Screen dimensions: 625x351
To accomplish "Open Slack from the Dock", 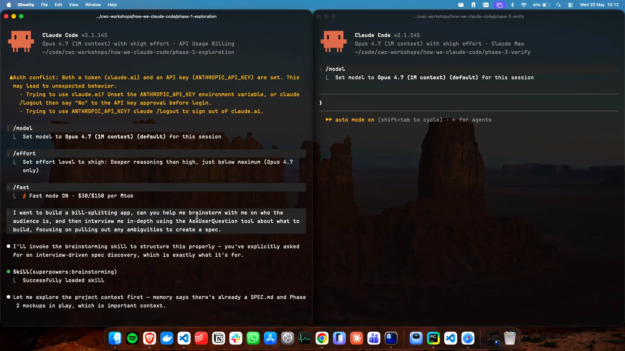I will [x=236, y=338].
